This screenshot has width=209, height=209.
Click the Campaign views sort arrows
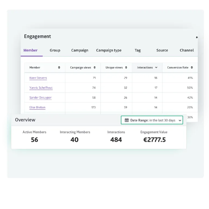(x=94, y=67)
